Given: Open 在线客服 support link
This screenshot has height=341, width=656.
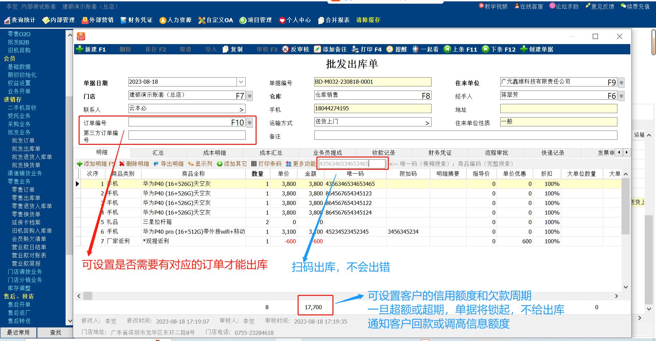Looking at the screenshot, I should (529, 6).
